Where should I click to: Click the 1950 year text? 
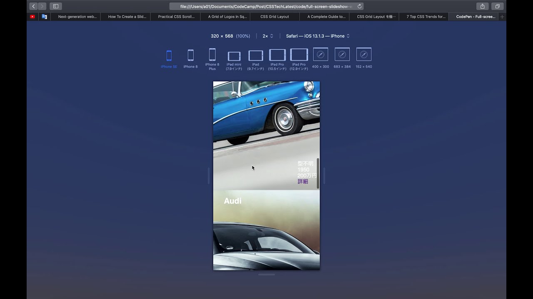click(x=303, y=170)
